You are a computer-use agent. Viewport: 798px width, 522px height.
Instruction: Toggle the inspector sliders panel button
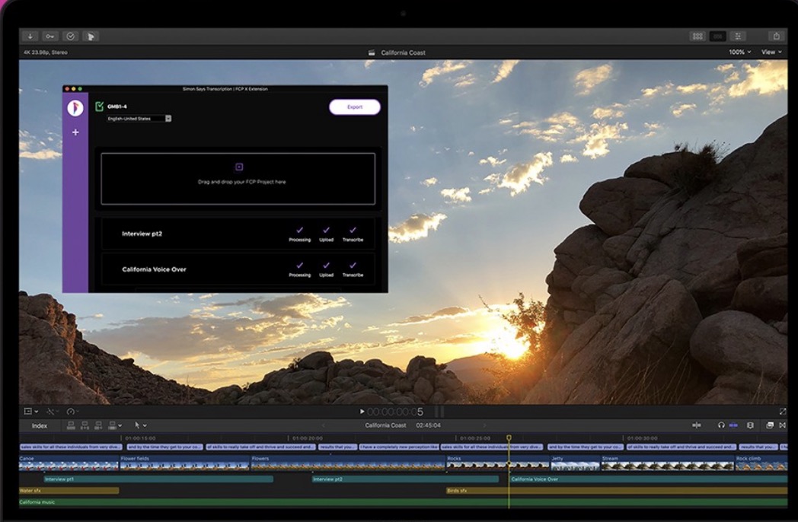tap(737, 36)
